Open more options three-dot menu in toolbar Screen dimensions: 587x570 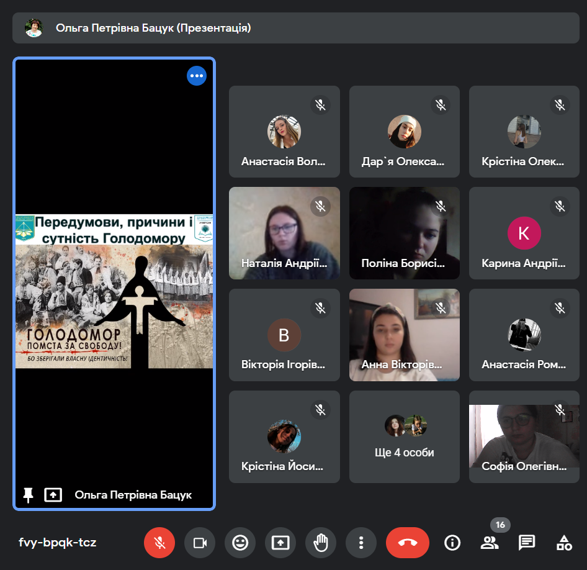coord(361,543)
